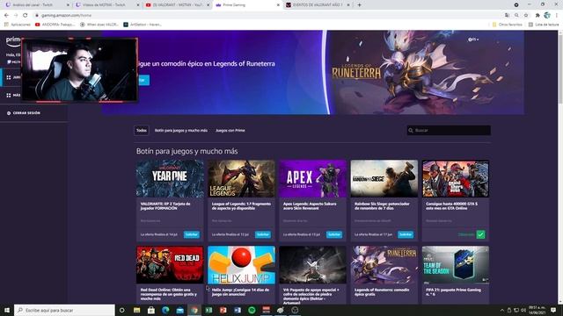Claim the VALORANT Tarjeta de jugador offer
Viewport: 563px width, 316px height.
pyautogui.click(x=192, y=234)
